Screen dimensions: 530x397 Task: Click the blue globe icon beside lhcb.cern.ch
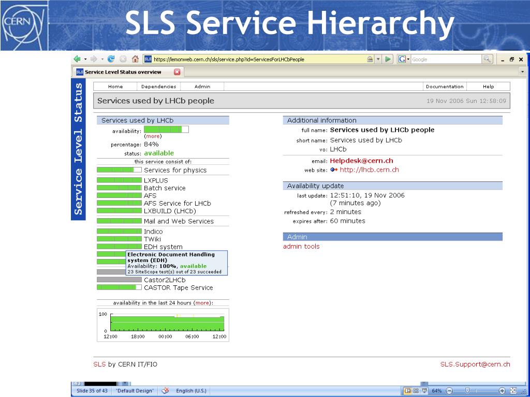(x=334, y=170)
